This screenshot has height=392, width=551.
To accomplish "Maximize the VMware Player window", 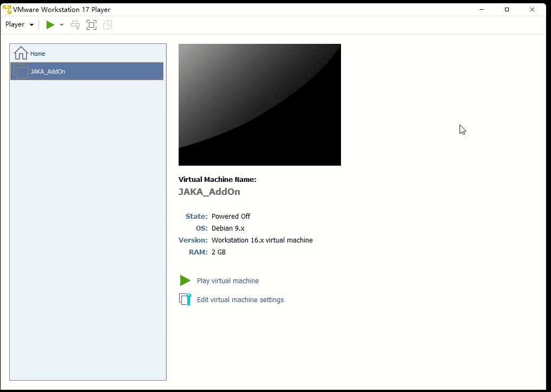I will [x=507, y=10].
